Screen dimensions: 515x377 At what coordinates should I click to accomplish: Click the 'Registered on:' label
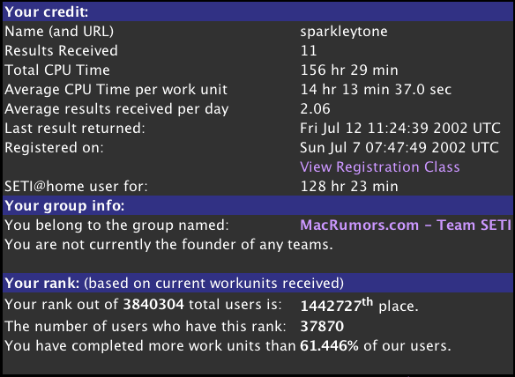point(54,148)
